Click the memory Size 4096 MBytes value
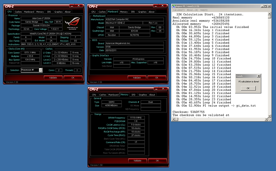The height and width of the screenshot is (171, 276). tap(112, 105)
